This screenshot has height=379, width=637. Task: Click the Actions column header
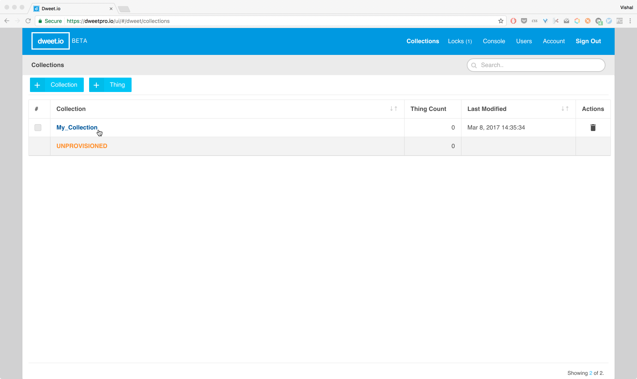coord(593,109)
